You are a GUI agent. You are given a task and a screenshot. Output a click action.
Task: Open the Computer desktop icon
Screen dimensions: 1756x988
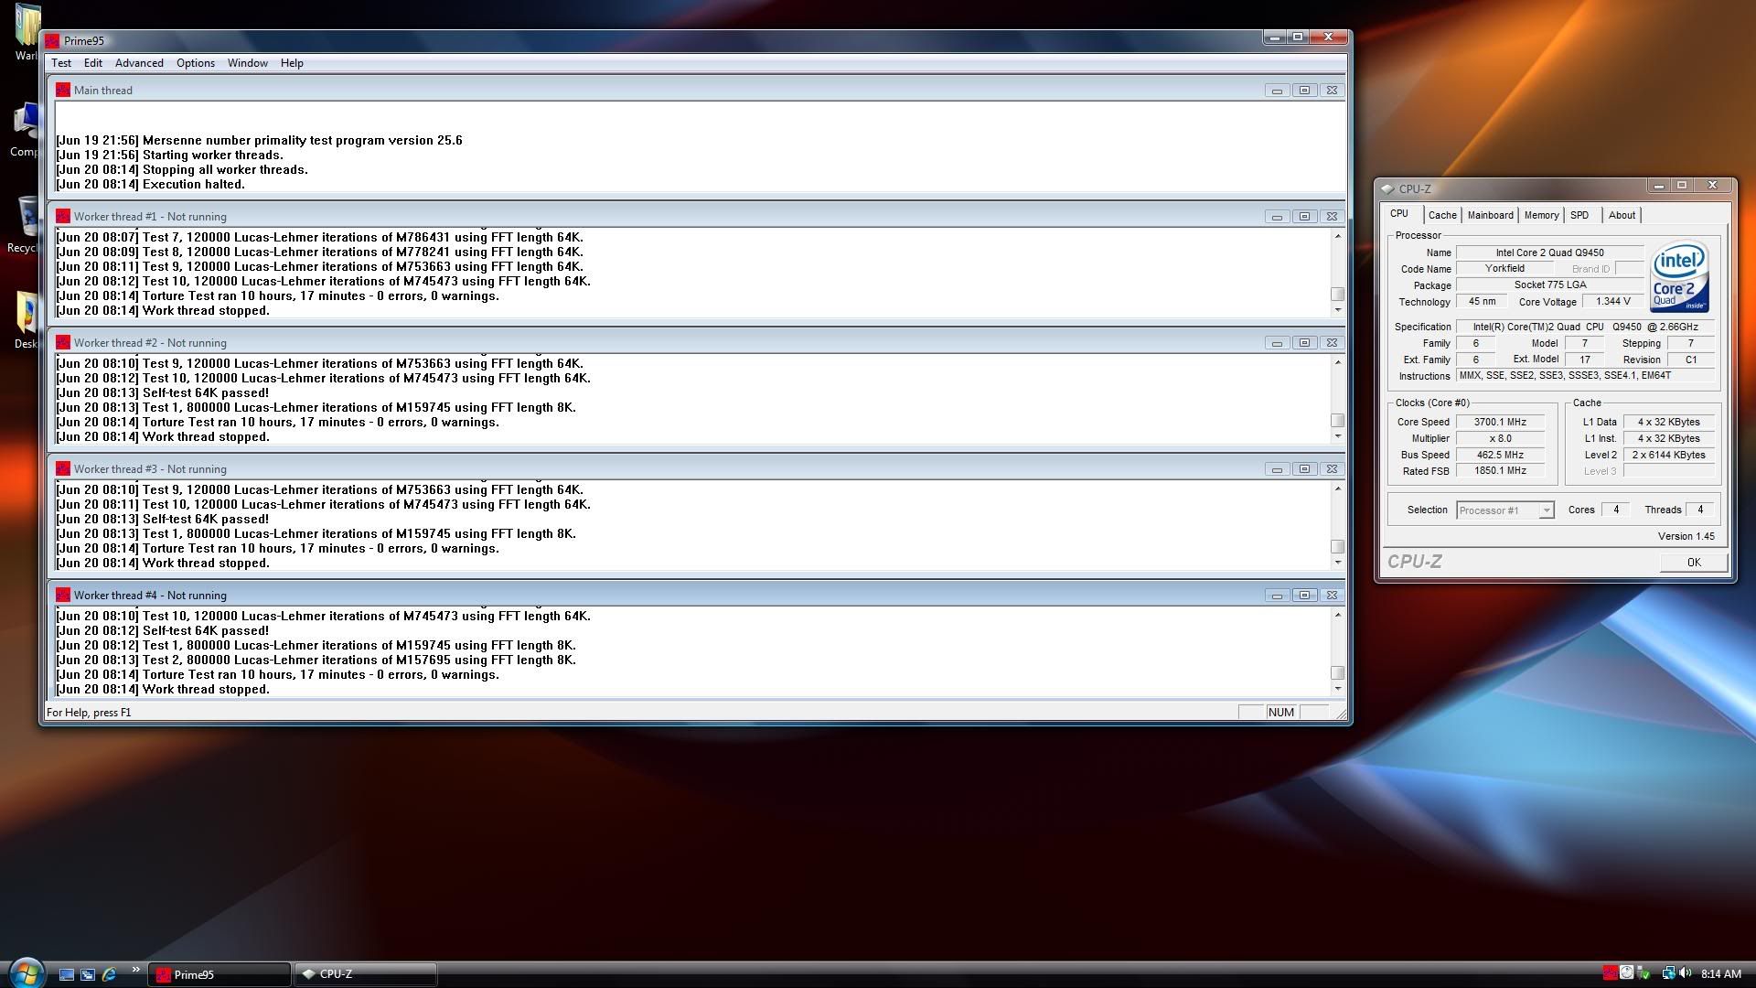pyautogui.click(x=24, y=130)
